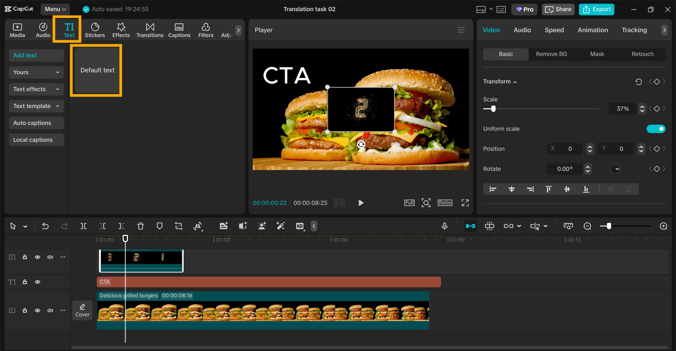Open the Stickers panel
Screen dimensions: 676x351
click(95, 30)
